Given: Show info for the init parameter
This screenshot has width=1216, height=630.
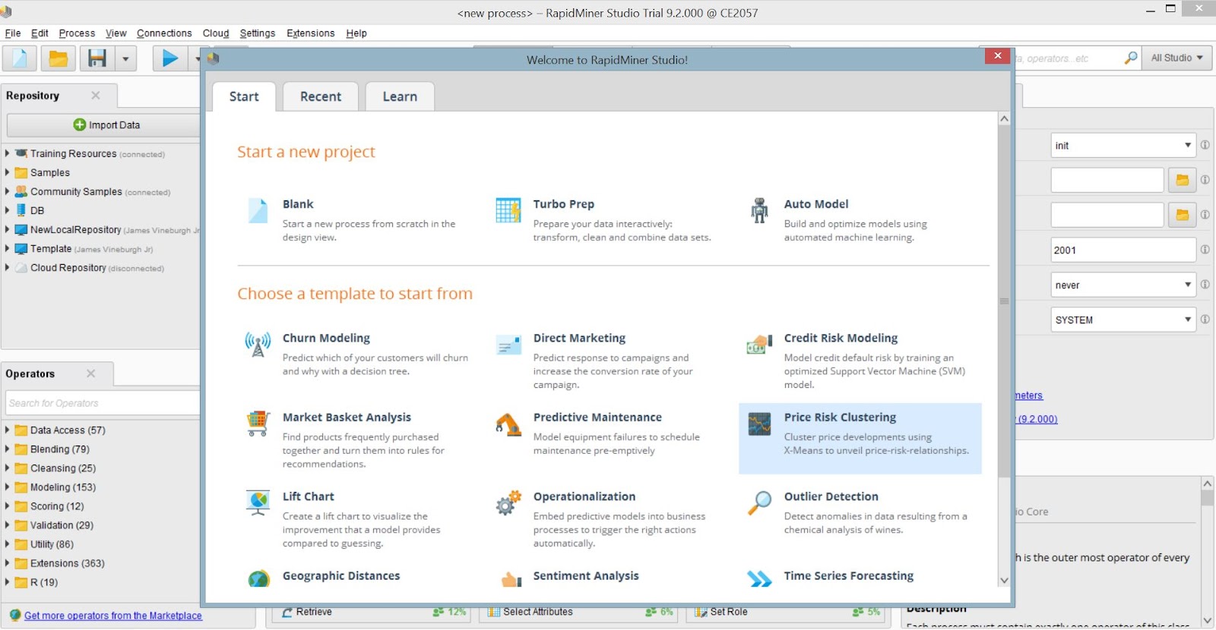Looking at the screenshot, I should (1205, 145).
